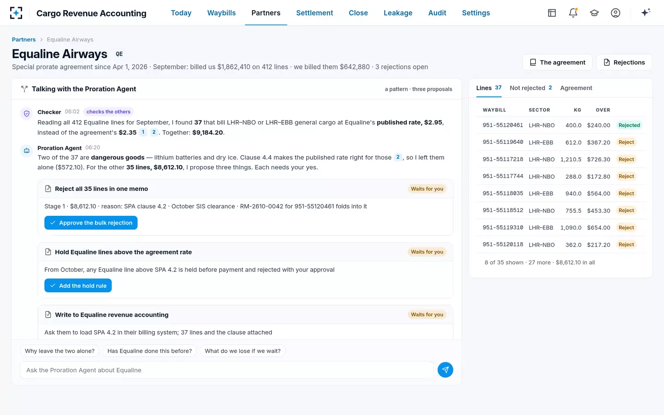
Task: Open the Leakage tab
Action: tap(398, 13)
